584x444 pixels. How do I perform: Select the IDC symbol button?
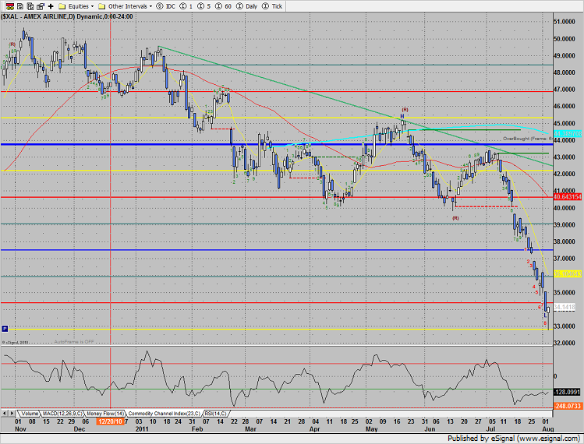coord(166,6)
